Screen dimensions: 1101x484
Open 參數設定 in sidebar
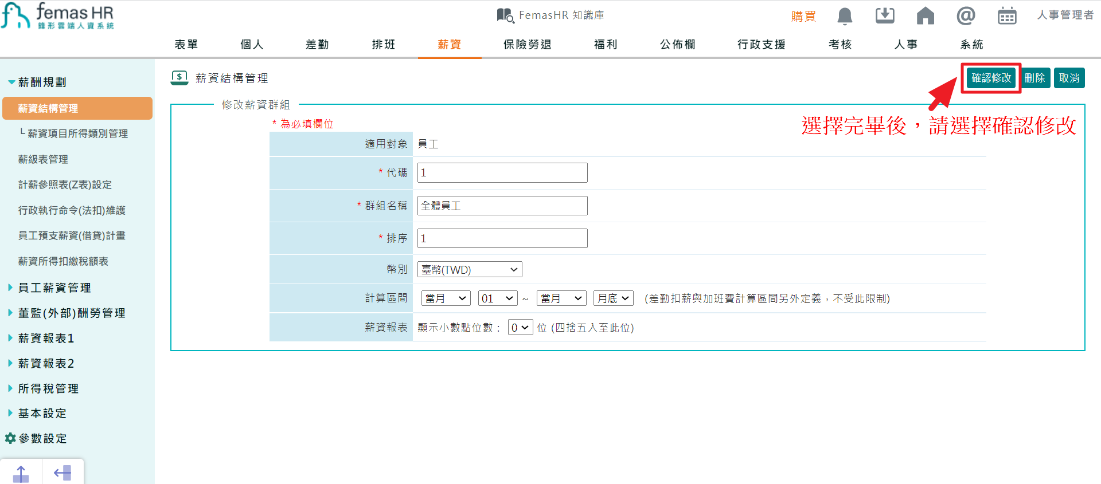42,438
